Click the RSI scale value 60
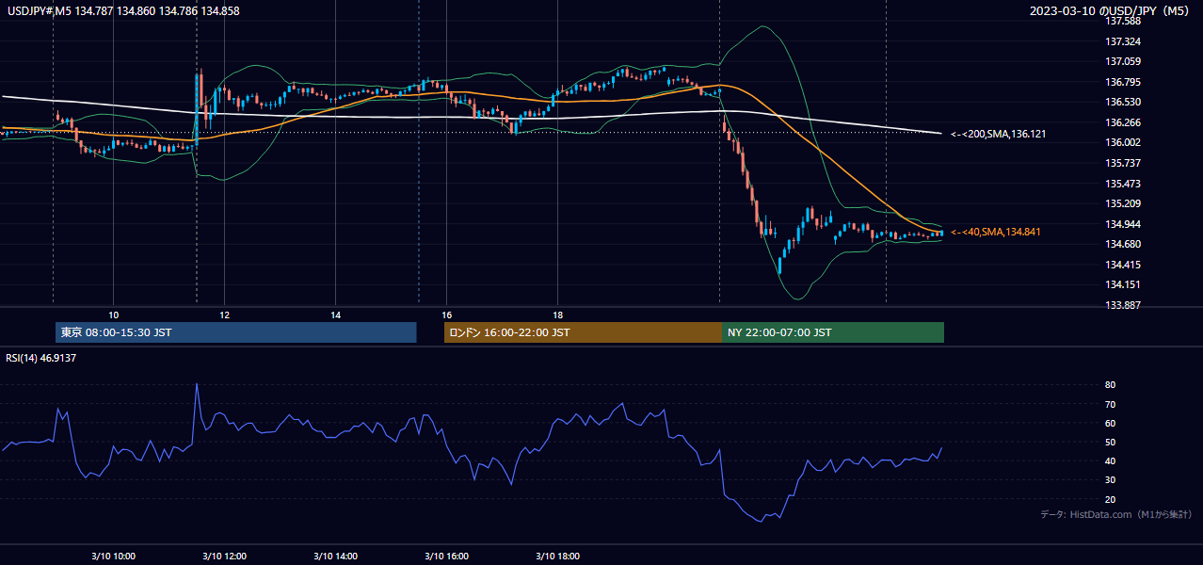This screenshot has width=1203, height=565. coord(1111,423)
